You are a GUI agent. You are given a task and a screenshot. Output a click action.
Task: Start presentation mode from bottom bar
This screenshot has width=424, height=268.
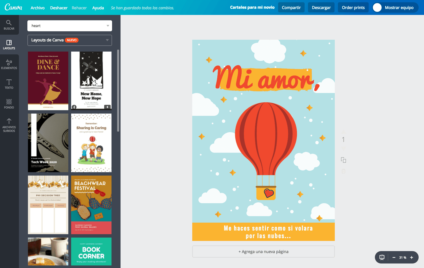(382, 257)
